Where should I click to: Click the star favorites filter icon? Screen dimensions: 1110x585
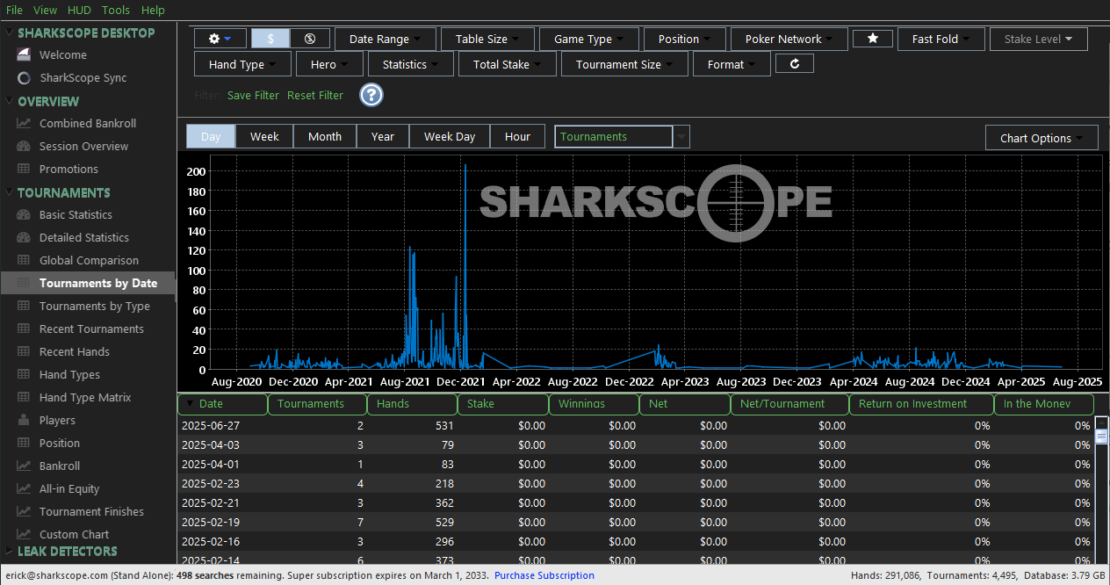pos(873,39)
